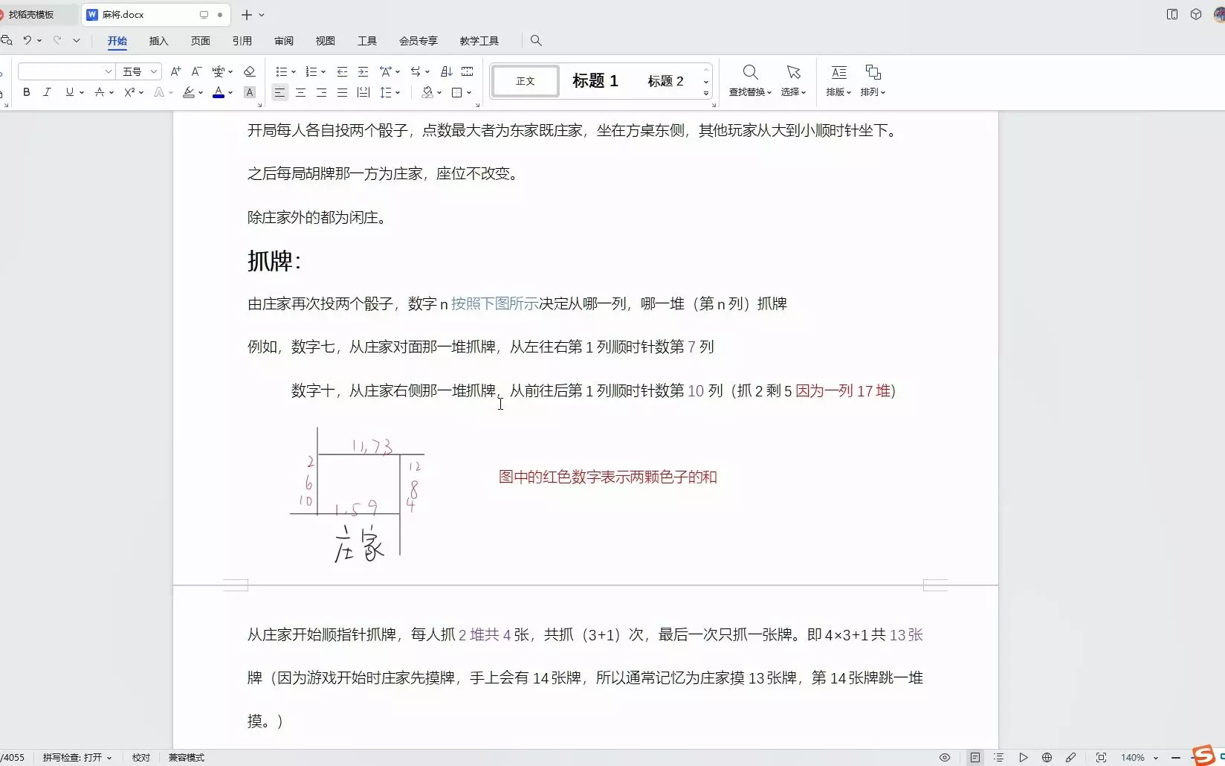This screenshot has width=1225, height=766.
Task: Expand line spacing options
Action: (398, 92)
